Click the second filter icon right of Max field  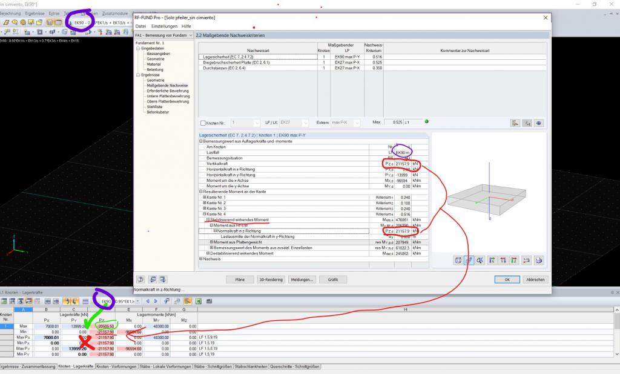click(x=527, y=123)
